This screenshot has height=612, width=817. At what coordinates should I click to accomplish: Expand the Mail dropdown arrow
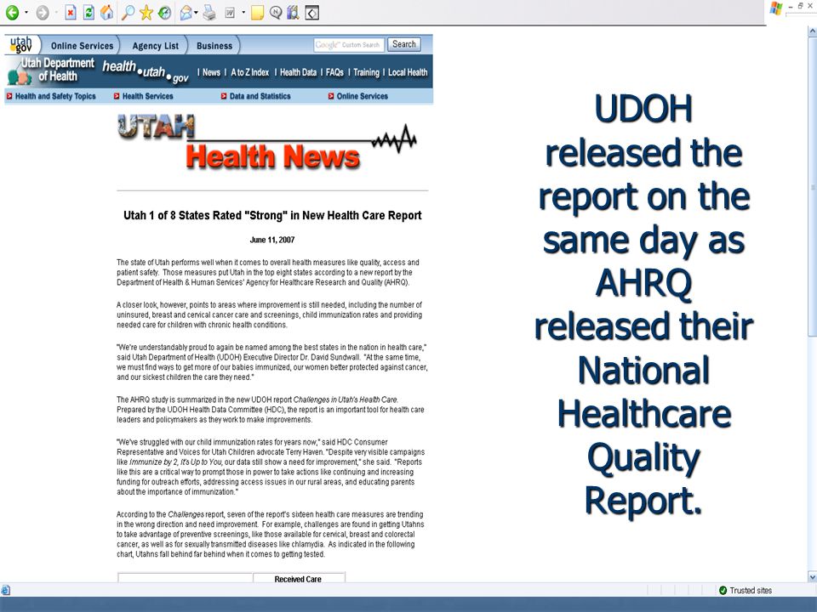tap(196, 13)
